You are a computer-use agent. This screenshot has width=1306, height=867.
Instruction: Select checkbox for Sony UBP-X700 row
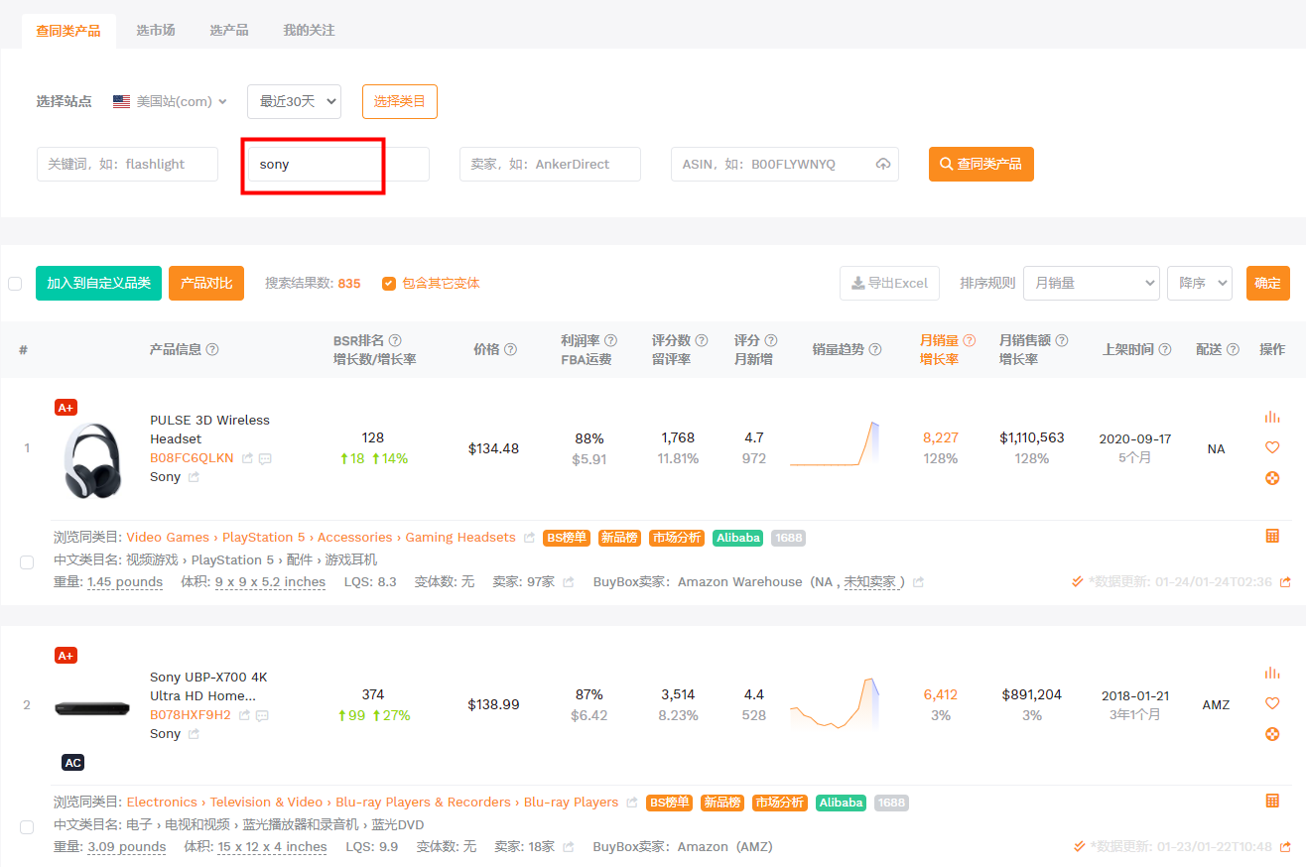pos(27,827)
